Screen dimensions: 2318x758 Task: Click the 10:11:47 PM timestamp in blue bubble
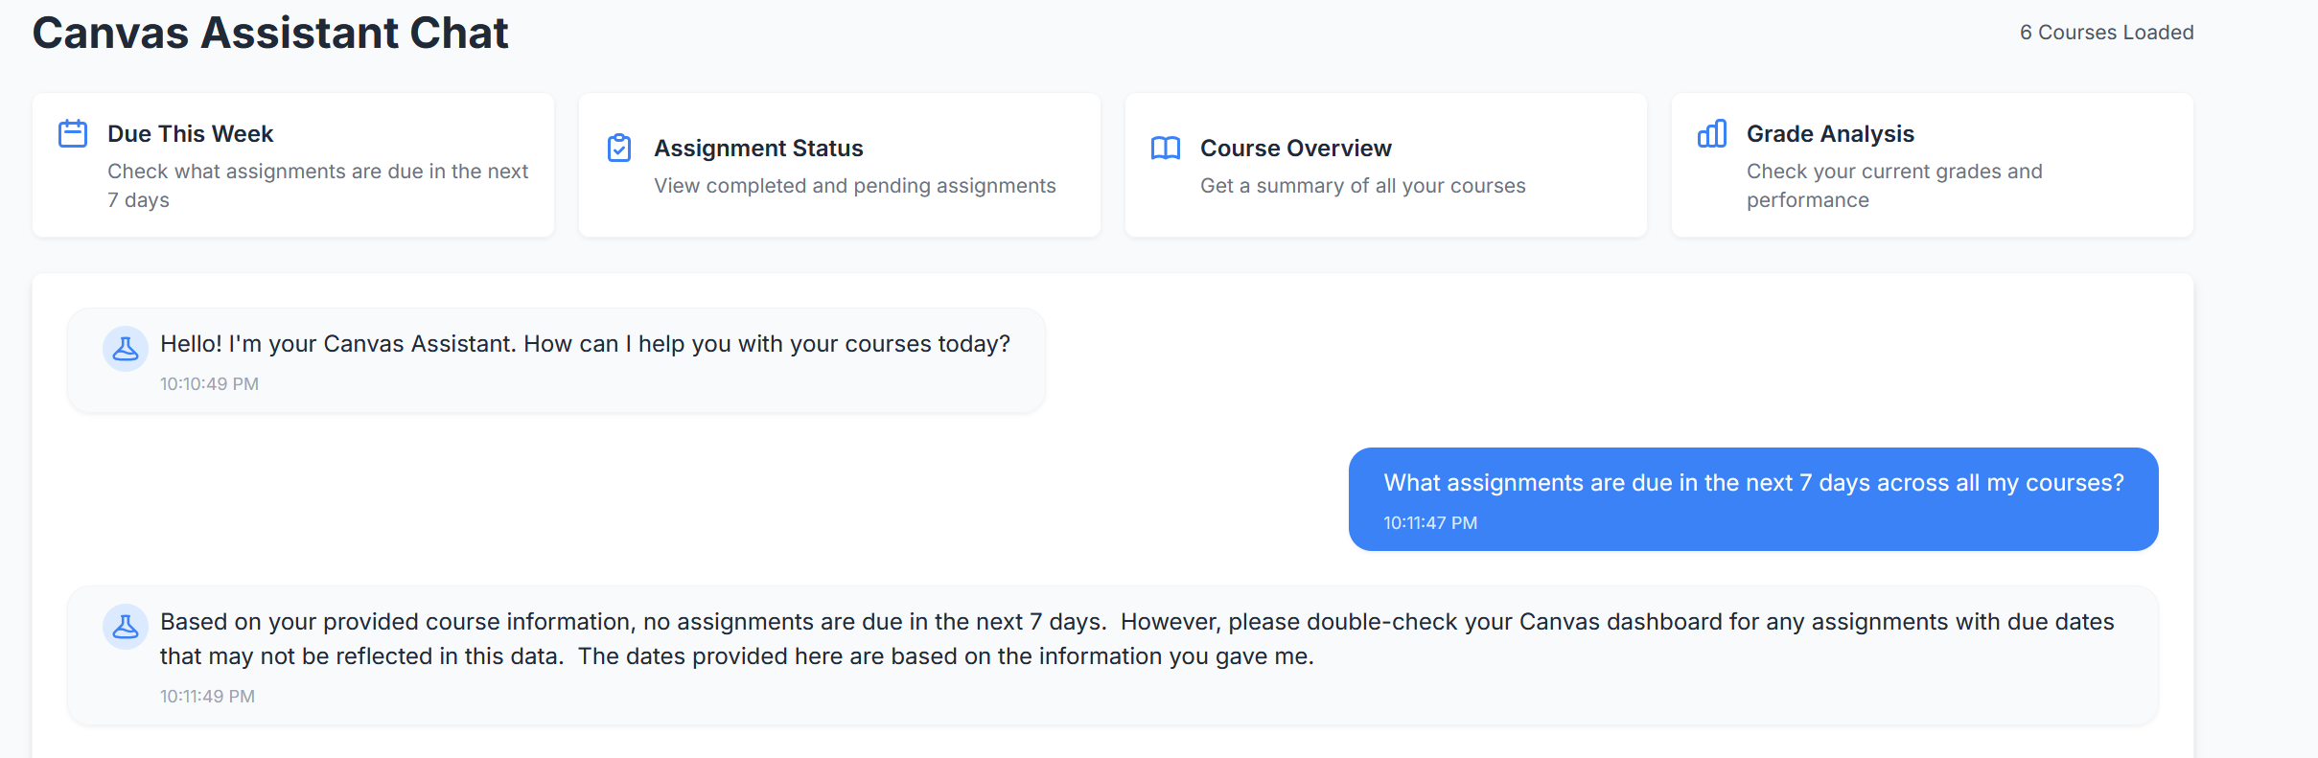click(1430, 523)
